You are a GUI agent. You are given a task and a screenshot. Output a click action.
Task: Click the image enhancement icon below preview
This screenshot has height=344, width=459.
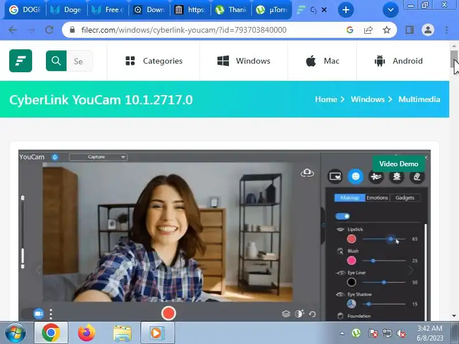pyautogui.click(x=299, y=314)
